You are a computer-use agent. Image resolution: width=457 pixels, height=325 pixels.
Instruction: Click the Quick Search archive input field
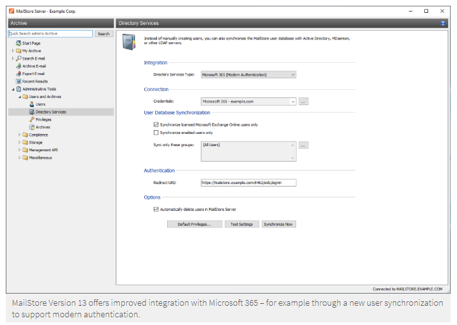51,34
